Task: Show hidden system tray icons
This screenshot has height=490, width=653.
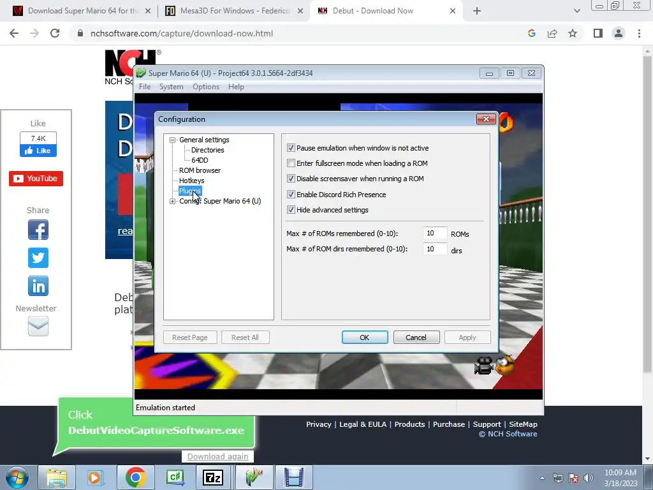Action: (542, 478)
